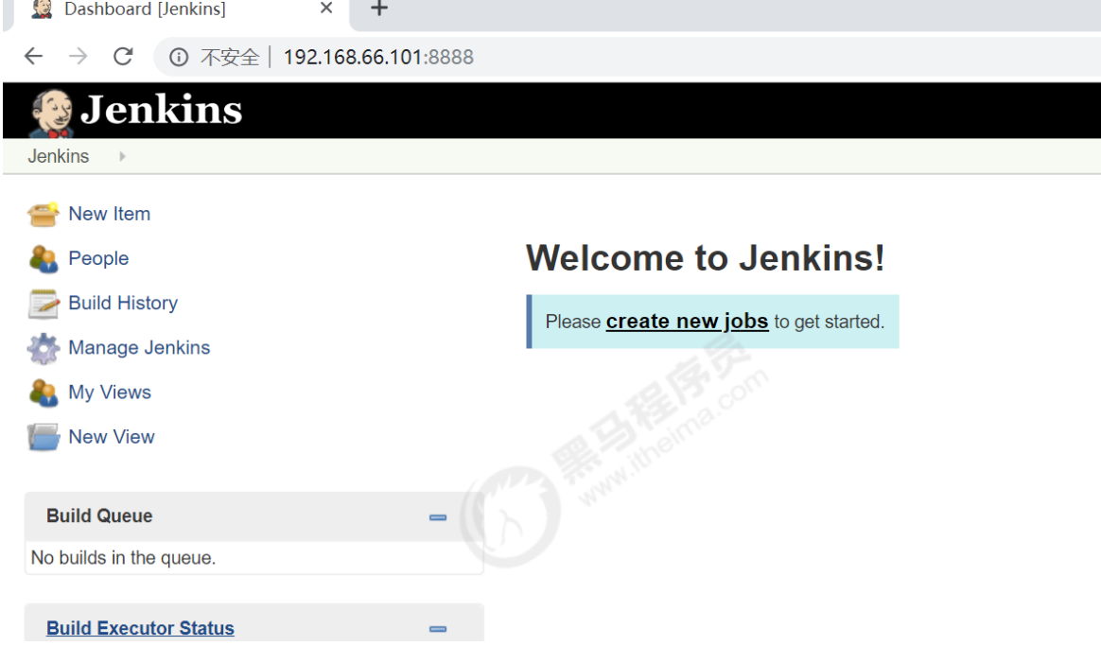The height and width of the screenshot is (646, 1101).
Task: Click the 不安全 security label
Action: (230, 57)
